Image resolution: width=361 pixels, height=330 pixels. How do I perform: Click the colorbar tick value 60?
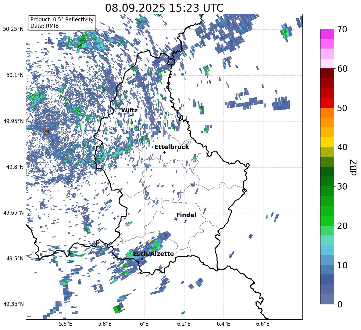pos(342,69)
